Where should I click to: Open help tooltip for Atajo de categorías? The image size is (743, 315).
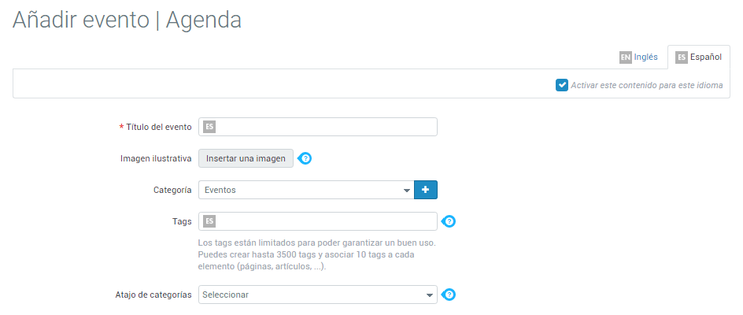(449, 295)
